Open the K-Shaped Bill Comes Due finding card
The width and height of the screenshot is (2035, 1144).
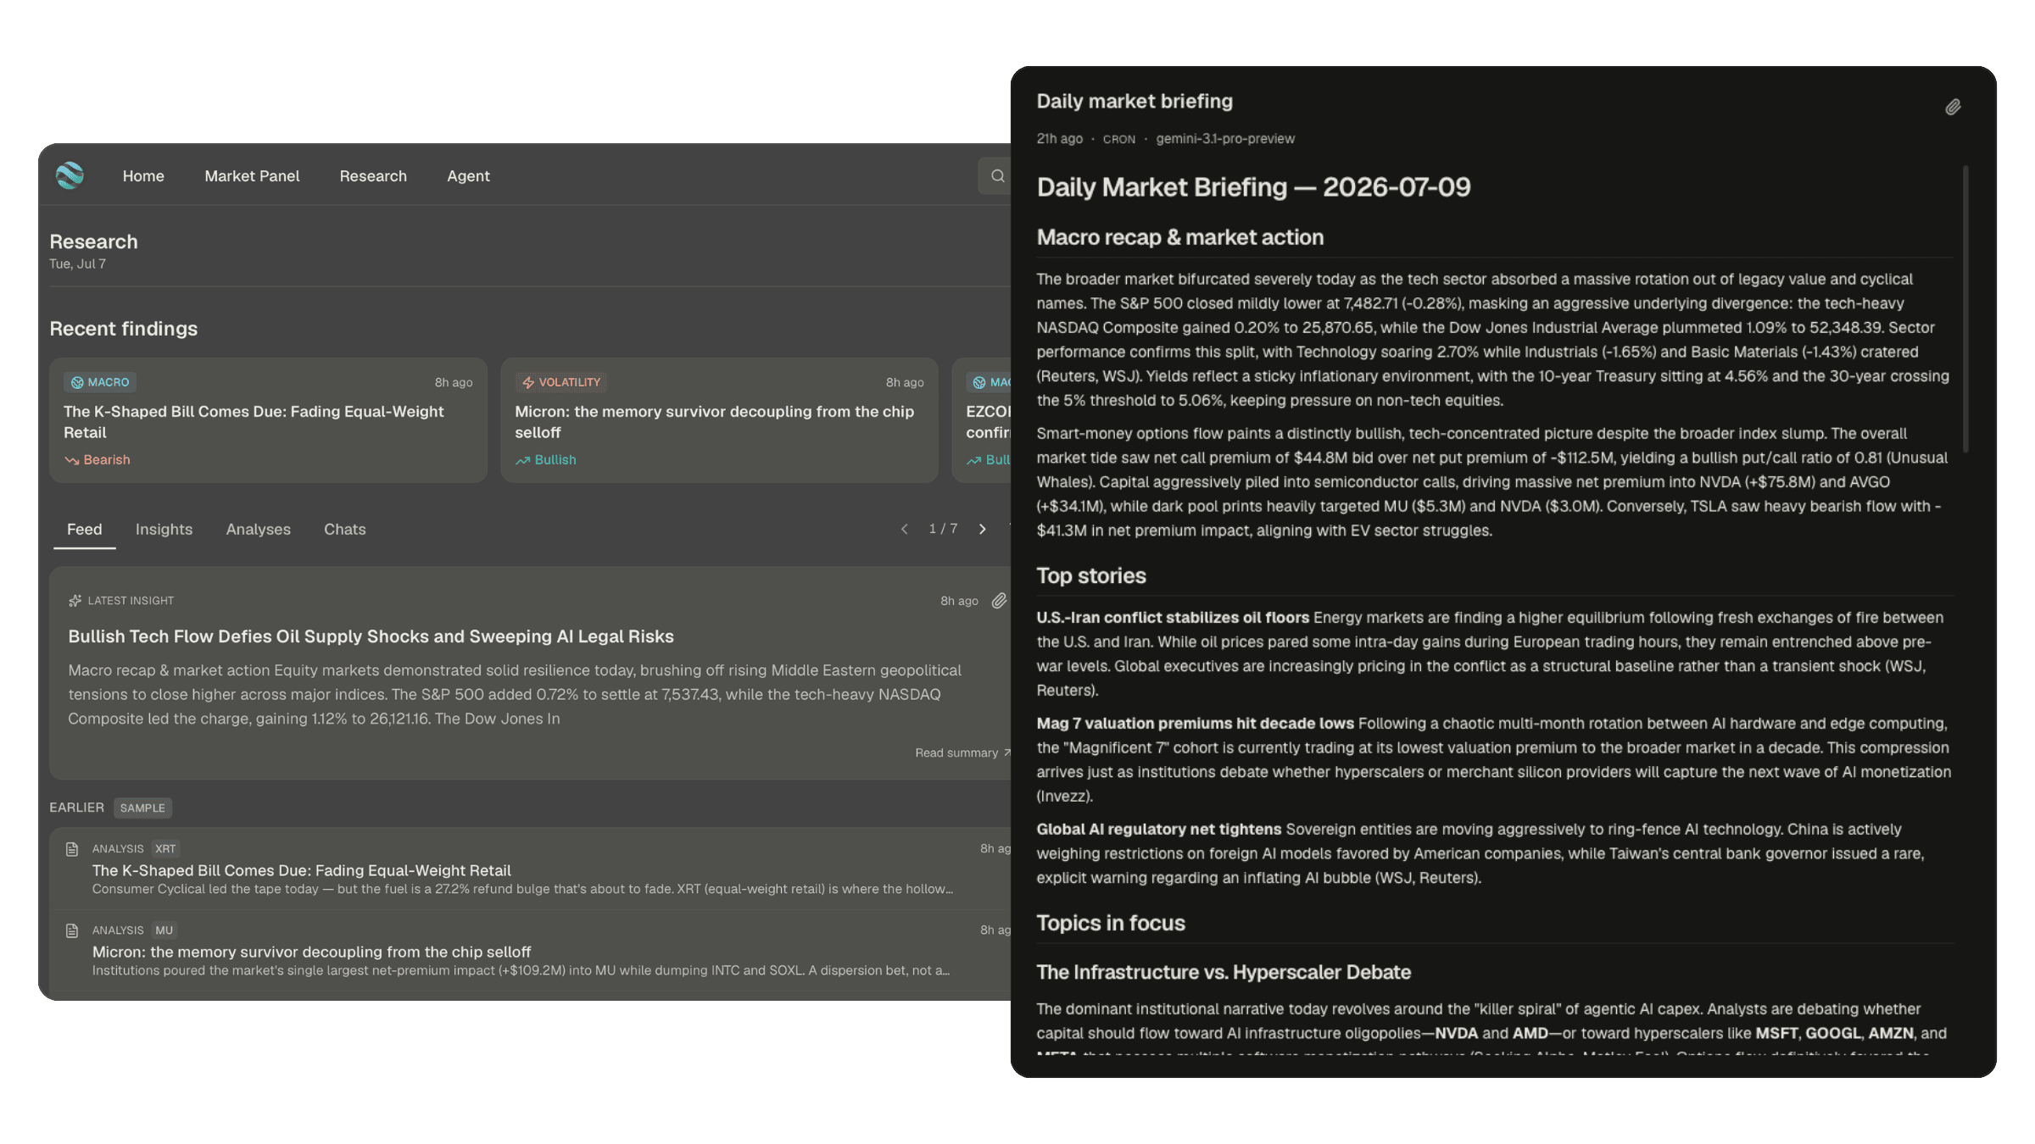pos(268,420)
